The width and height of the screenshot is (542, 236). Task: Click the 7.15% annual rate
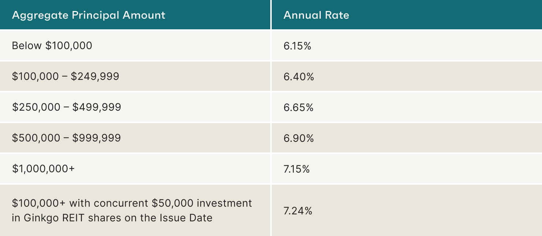pos(297,169)
